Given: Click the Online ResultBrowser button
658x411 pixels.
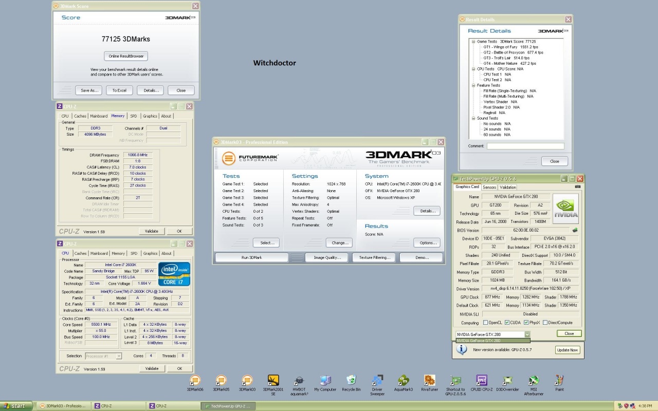Looking at the screenshot, I should pos(126,56).
